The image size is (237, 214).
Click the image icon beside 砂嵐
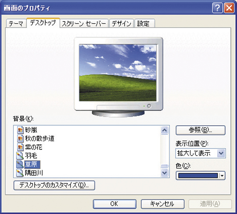20,130
